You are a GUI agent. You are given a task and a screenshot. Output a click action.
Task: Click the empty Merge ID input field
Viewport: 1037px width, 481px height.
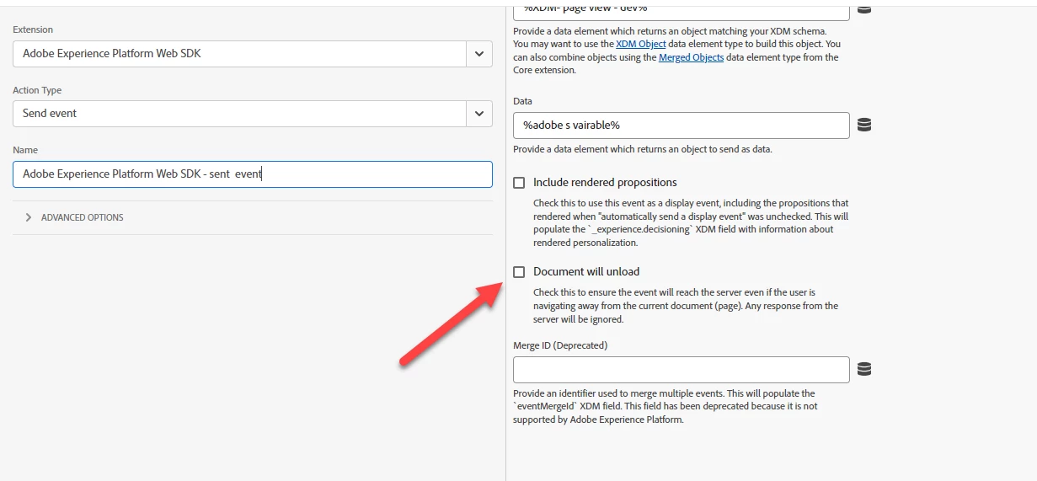(682, 369)
